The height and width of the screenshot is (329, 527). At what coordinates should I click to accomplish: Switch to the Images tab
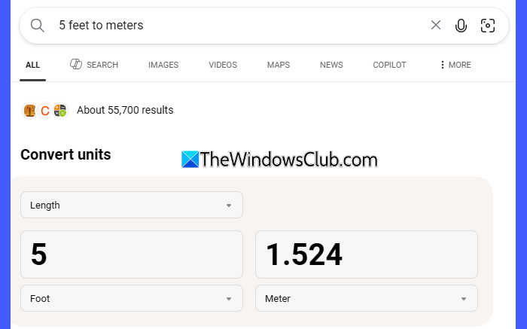click(x=163, y=65)
